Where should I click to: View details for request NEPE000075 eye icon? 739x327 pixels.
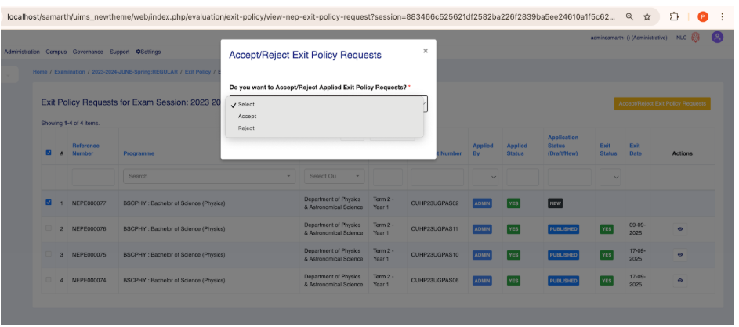point(680,254)
